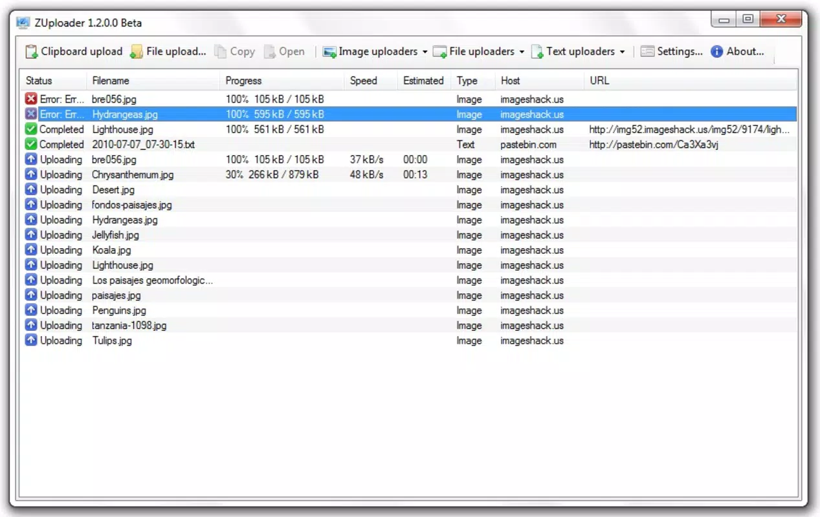This screenshot has width=820, height=517.
Task: Click the upload icon for paisajes.jpg
Action: click(31, 295)
